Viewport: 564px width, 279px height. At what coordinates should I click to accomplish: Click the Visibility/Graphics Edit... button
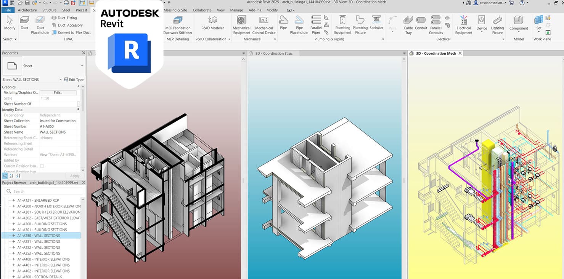click(x=58, y=92)
